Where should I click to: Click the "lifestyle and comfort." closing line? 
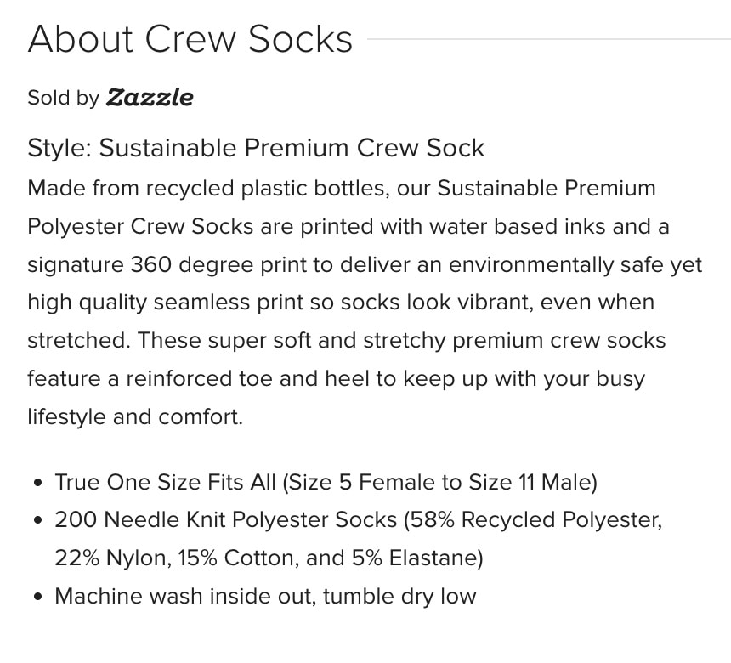click(x=135, y=417)
